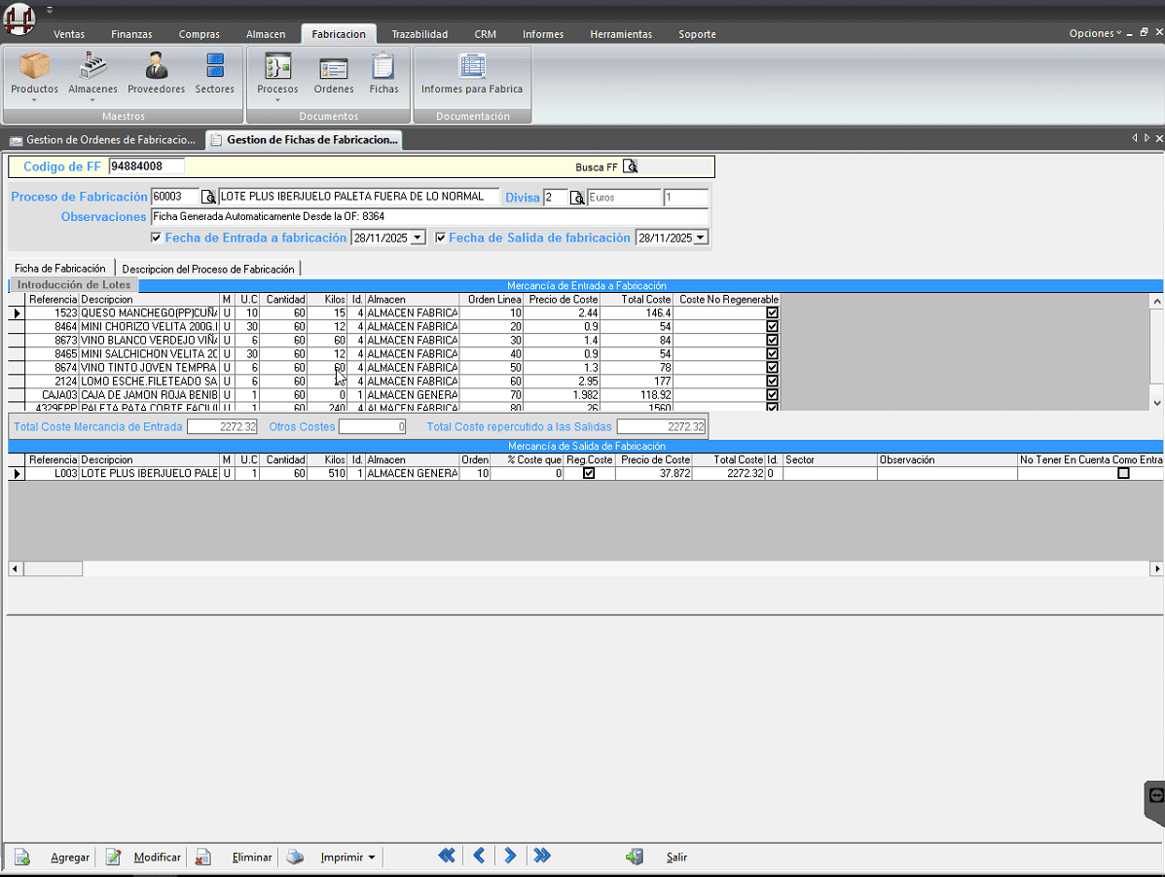Open the Procesos documents icon
The width and height of the screenshot is (1165, 877).
tap(278, 66)
